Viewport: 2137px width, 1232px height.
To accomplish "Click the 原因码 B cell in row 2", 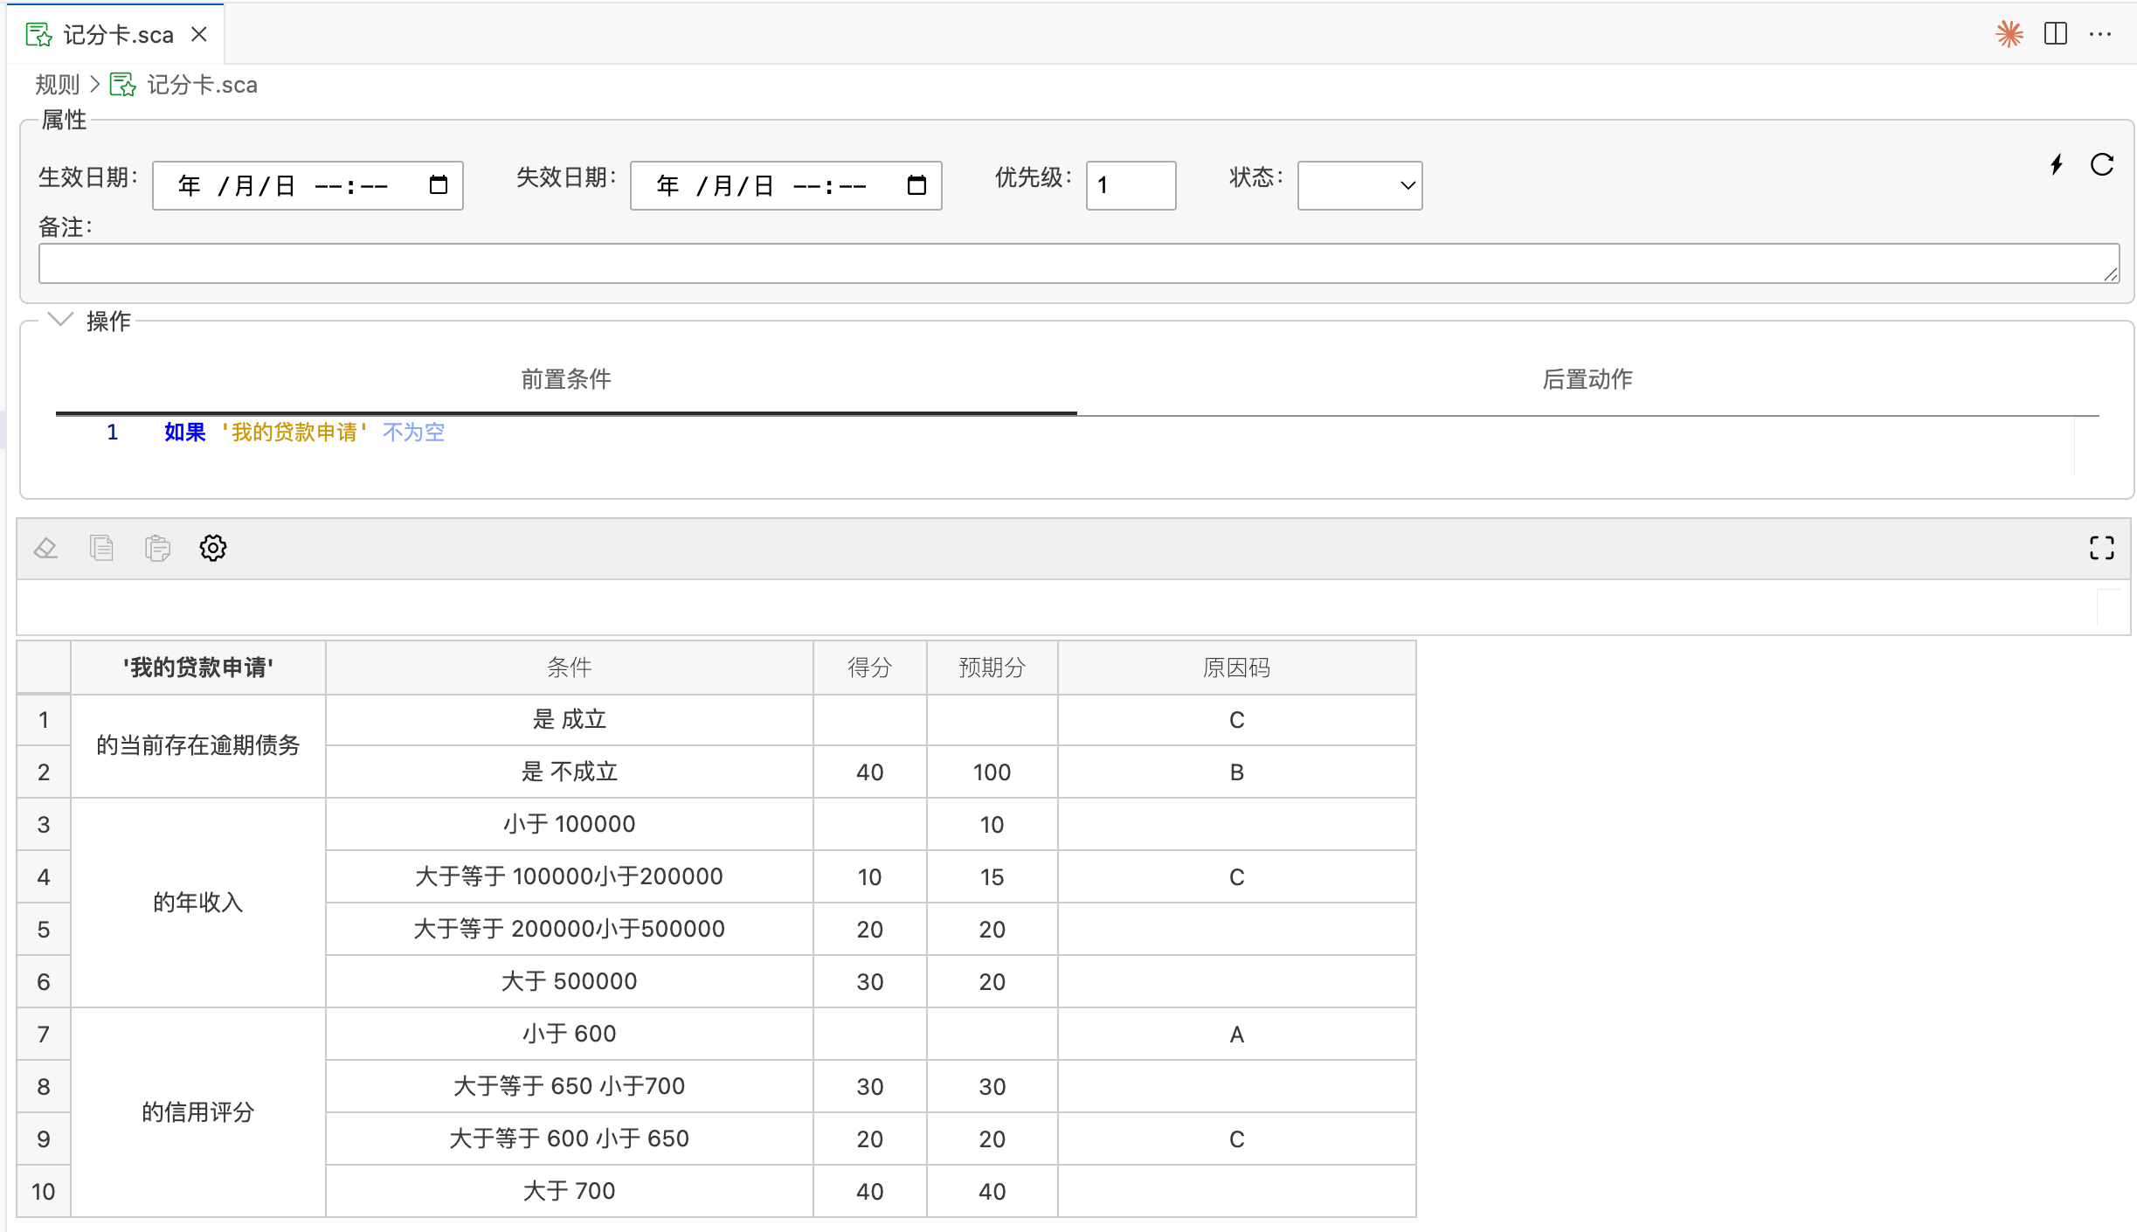I will coord(1237,772).
